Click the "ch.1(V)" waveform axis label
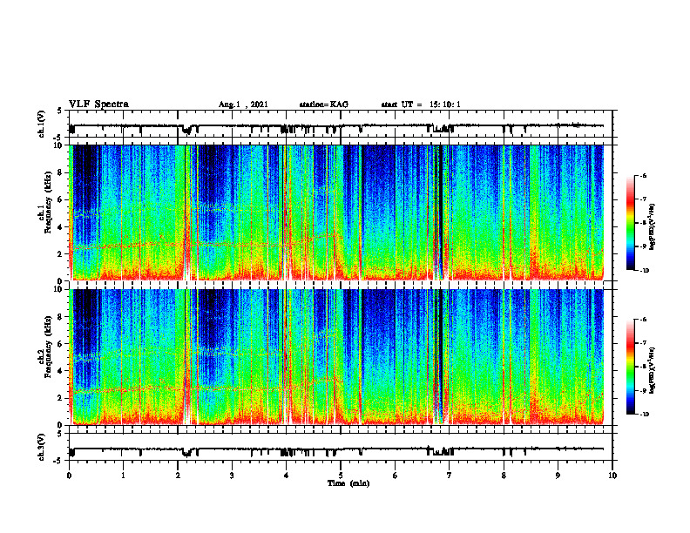 [42, 124]
